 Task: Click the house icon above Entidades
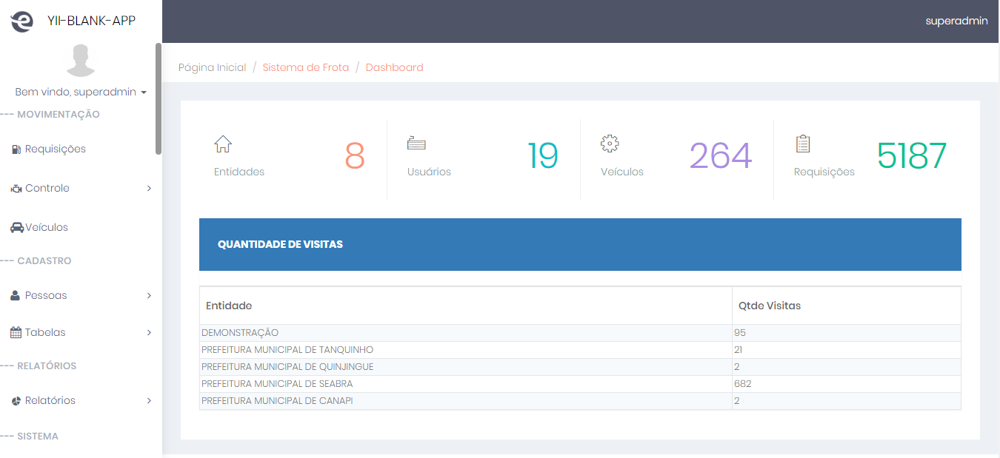[223, 144]
